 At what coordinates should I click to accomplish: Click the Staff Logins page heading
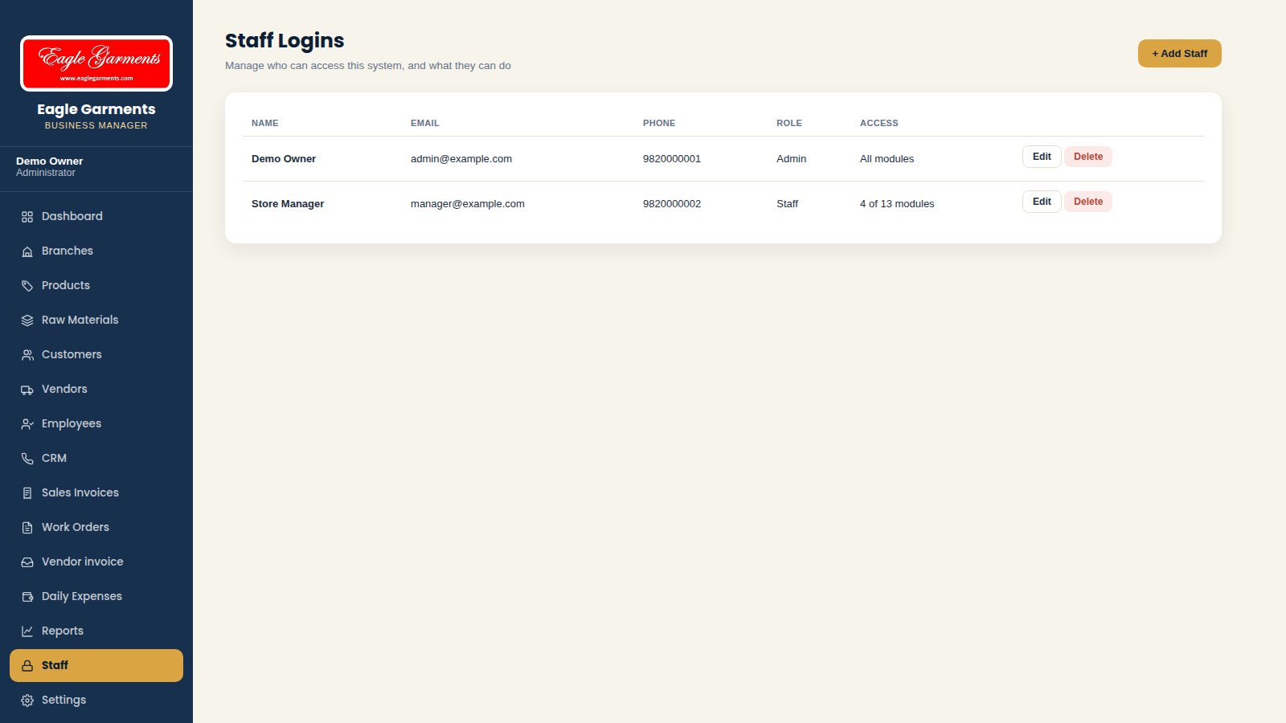pos(285,41)
